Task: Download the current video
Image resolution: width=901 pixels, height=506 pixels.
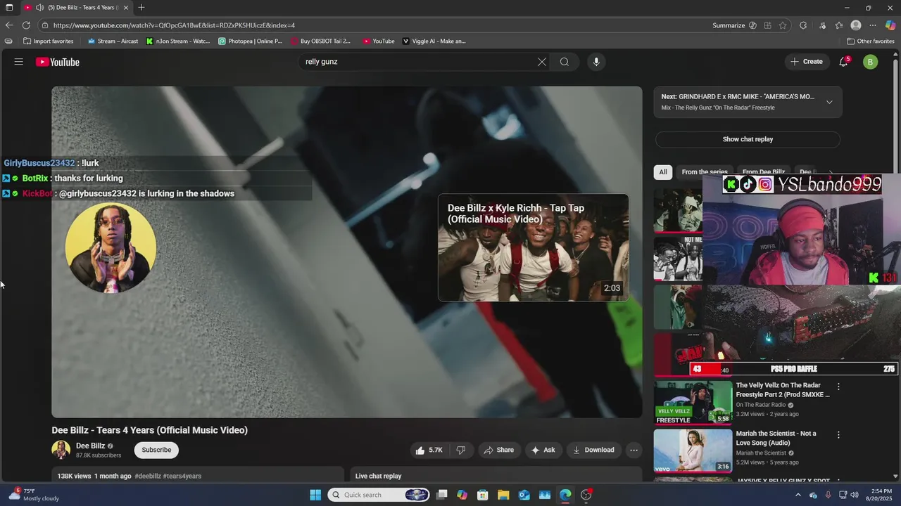Action: [593, 450]
